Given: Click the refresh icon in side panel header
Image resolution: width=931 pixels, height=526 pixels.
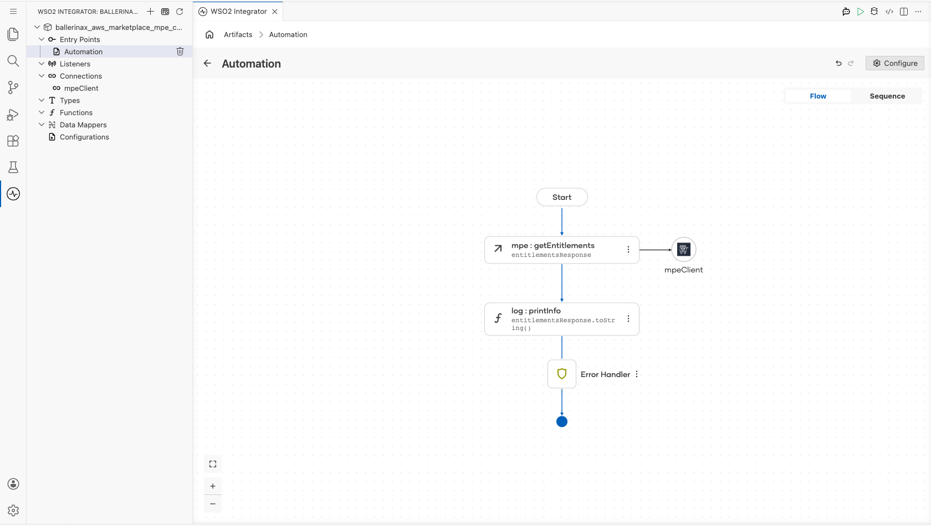Looking at the screenshot, I should click(x=180, y=11).
